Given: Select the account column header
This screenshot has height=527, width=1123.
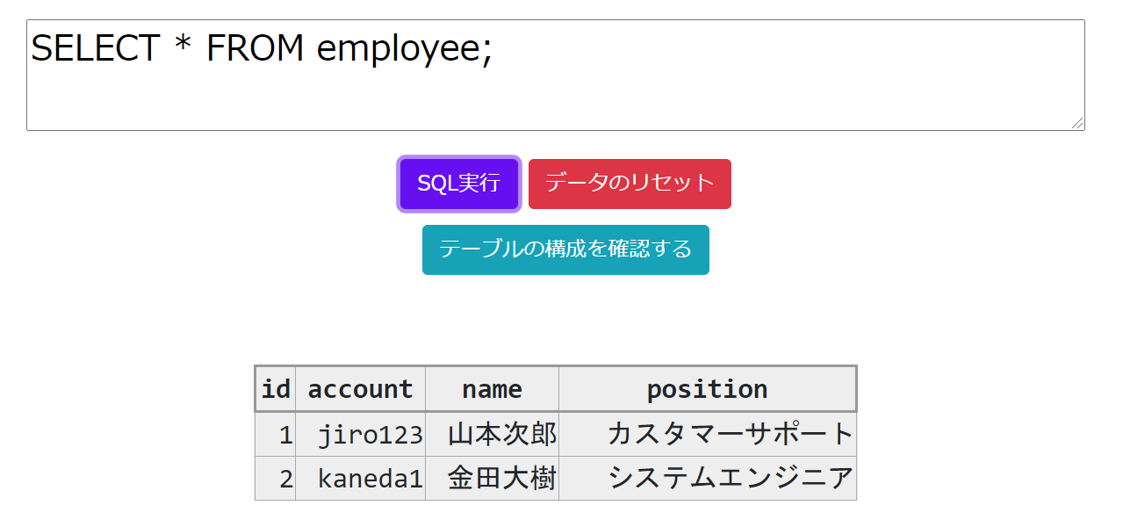Looking at the screenshot, I should pos(361,389).
